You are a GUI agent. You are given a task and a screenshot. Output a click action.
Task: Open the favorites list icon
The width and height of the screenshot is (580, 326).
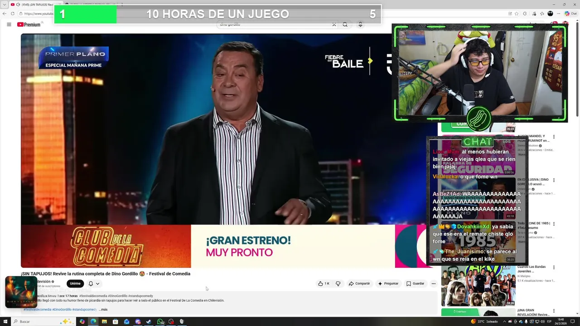point(542,14)
